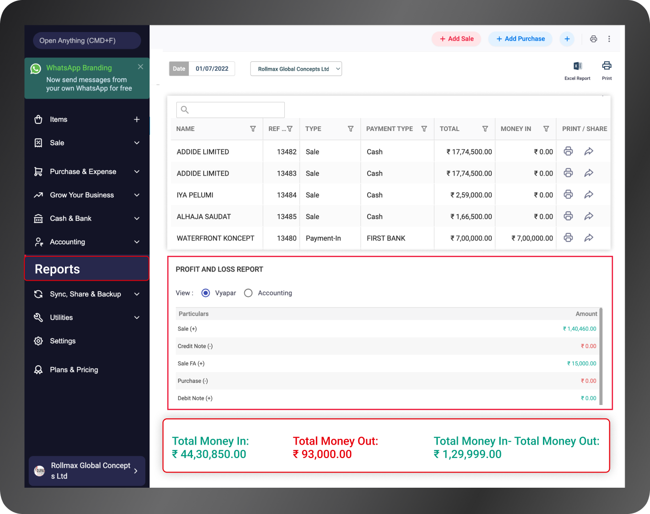Print the ADDIDE LIMITED 13483 transaction

(568, 173)
